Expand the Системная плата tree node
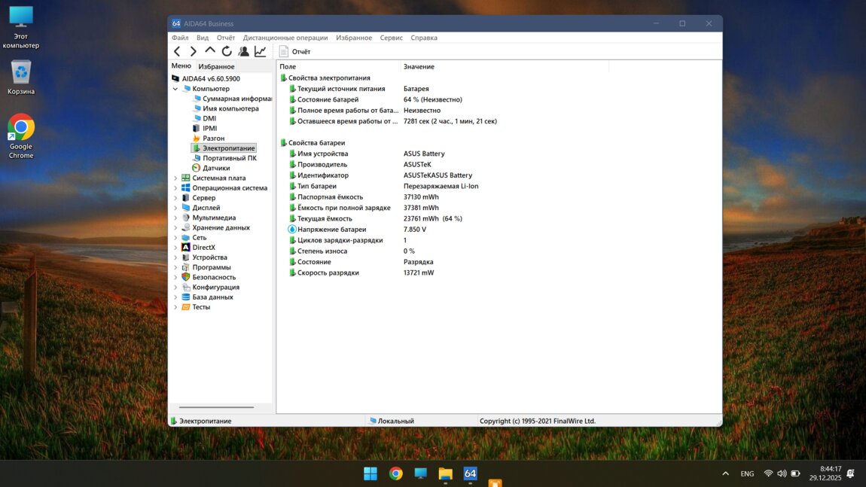 [175, 178]
